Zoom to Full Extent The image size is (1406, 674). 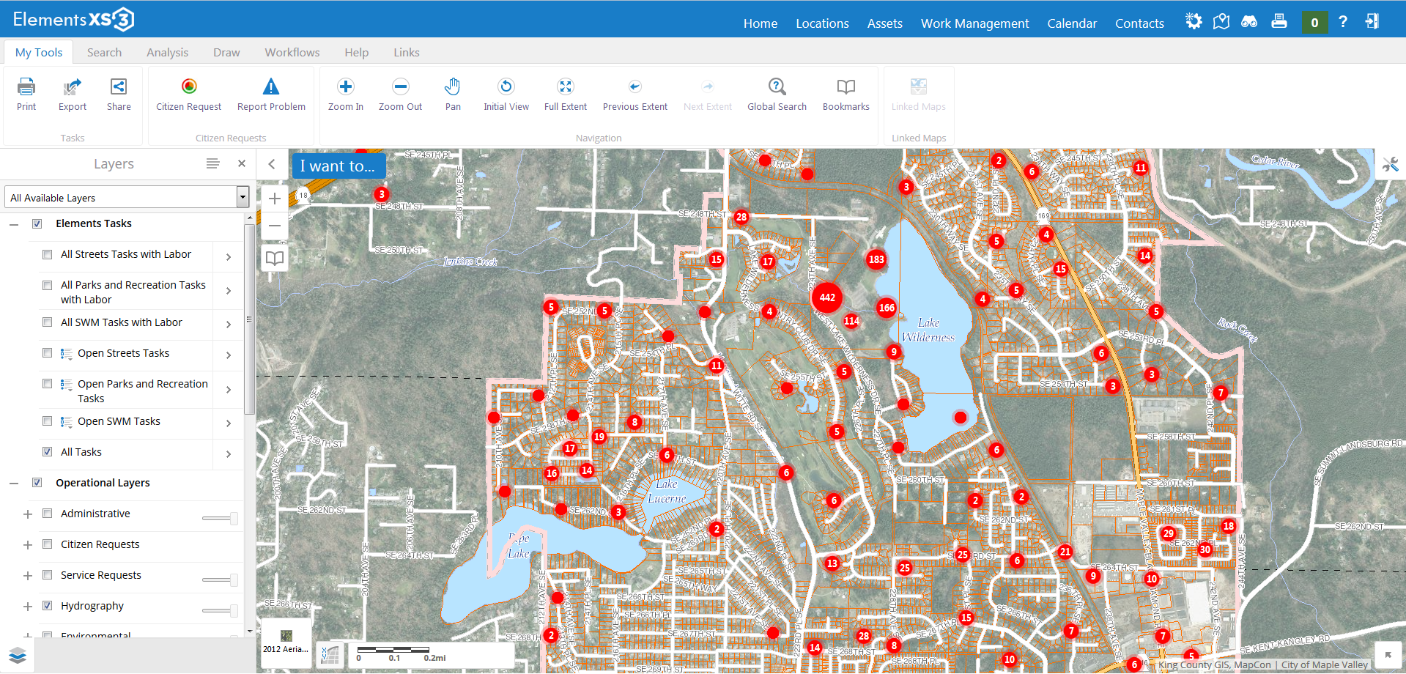[x=565, y=94]
